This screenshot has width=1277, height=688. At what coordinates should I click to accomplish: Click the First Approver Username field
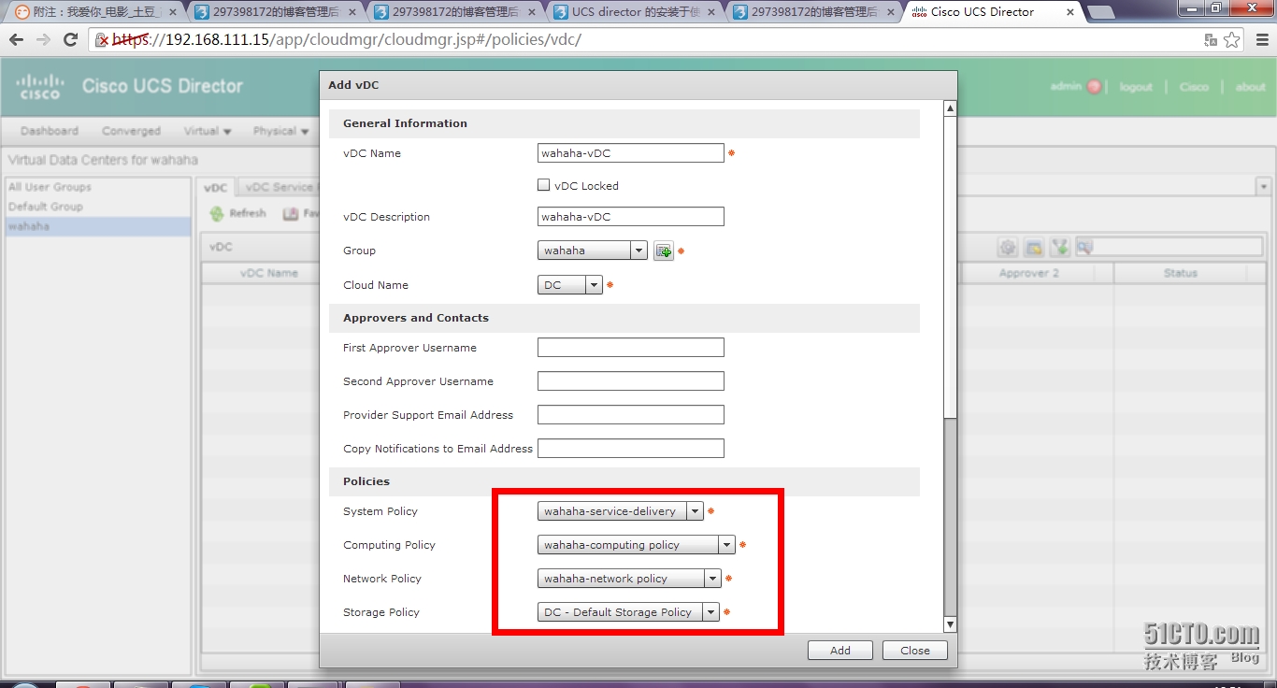tap(631, 348)
